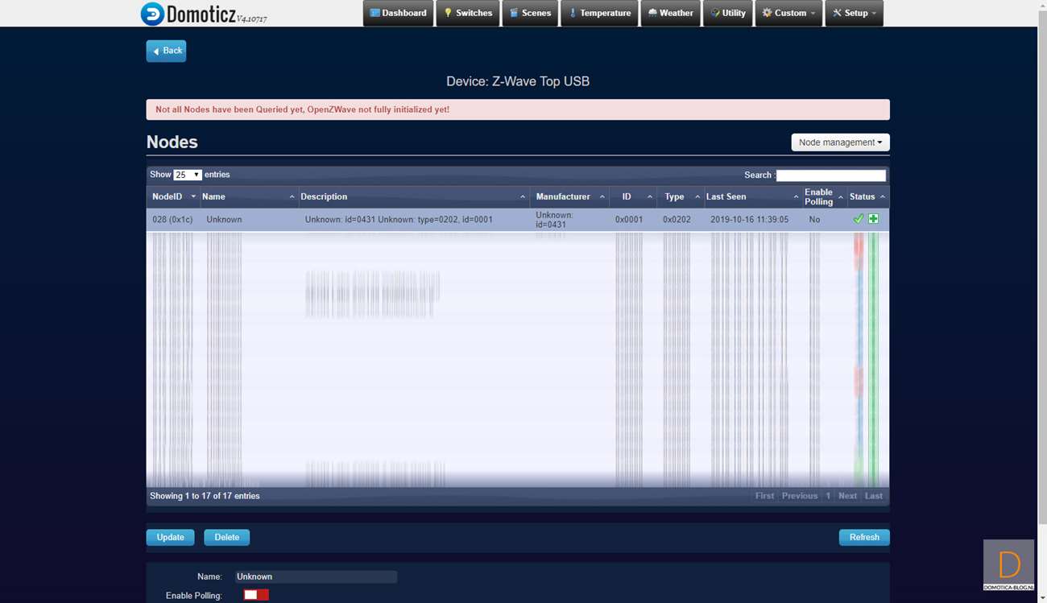Click the green plus icon for node 028
The image size is (1047, 603).
click(873, 219)
